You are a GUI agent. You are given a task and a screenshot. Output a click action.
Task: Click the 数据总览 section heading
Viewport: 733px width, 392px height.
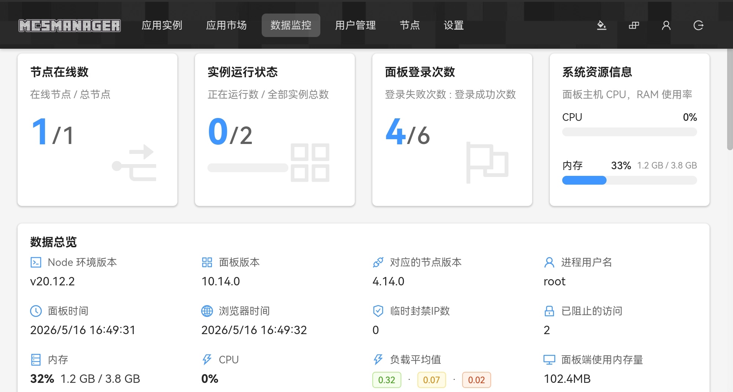[x=54, y=242]
